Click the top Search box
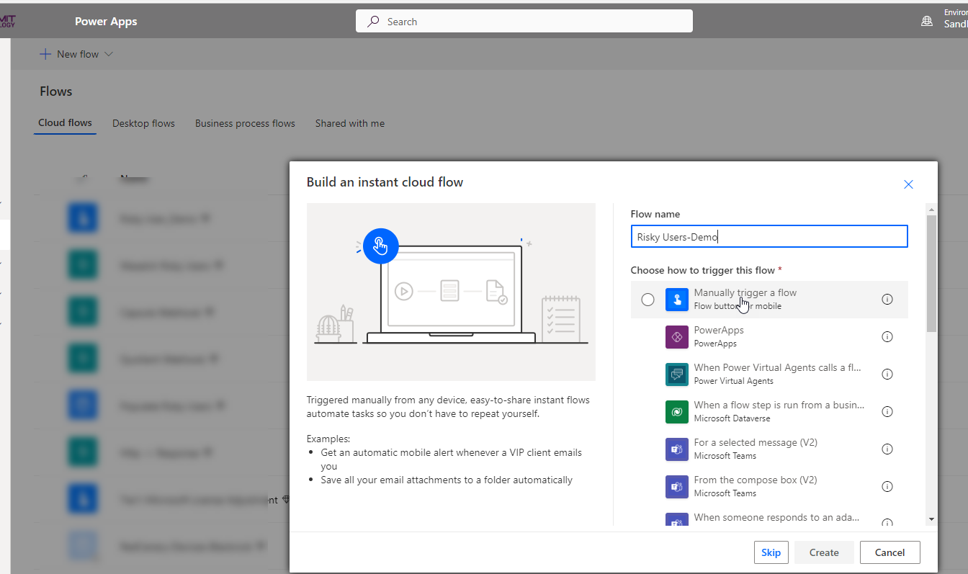 [x=524, y=22]
